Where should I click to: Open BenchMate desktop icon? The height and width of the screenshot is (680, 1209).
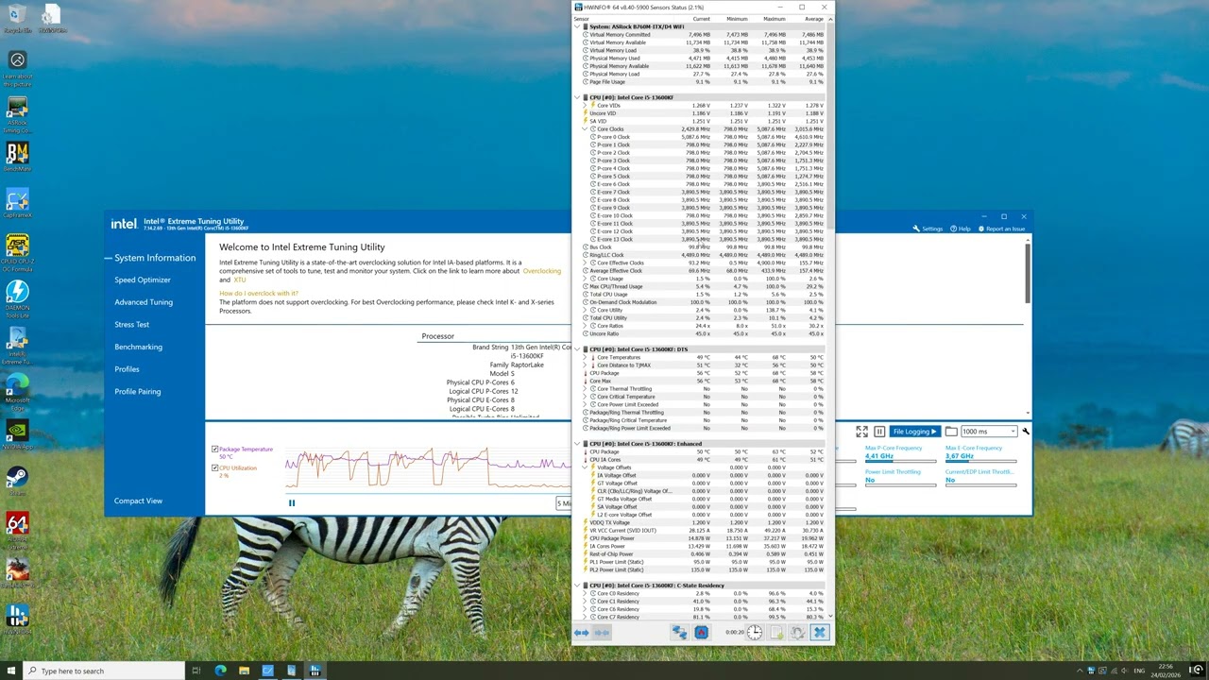pos(17,157)
